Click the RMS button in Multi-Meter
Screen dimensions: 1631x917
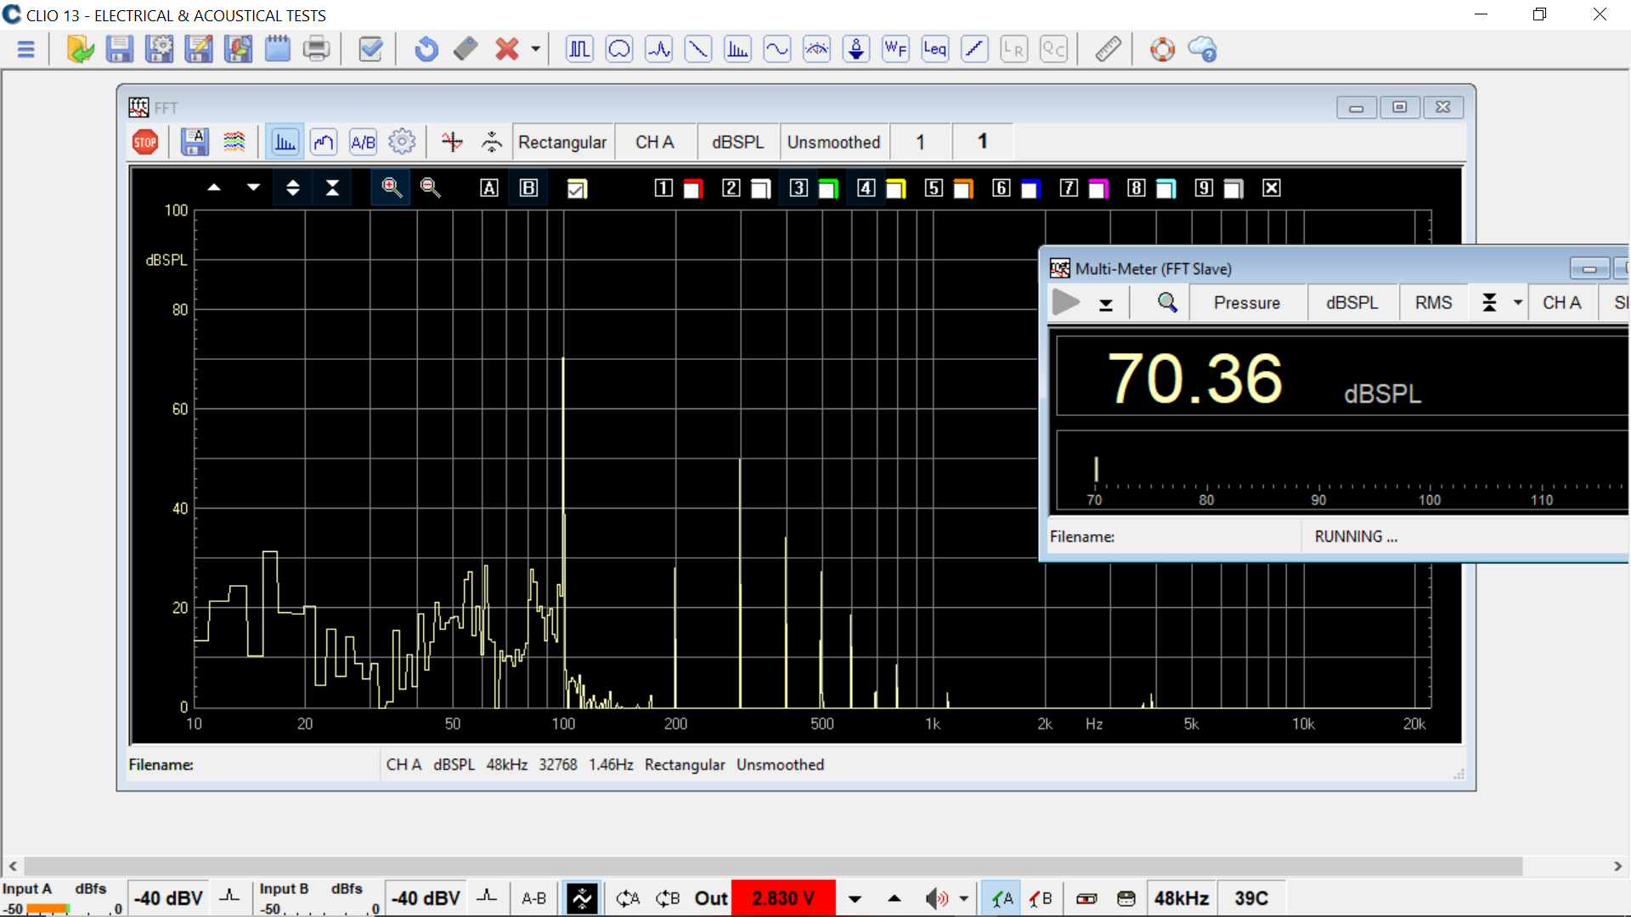pos(1433,302)
